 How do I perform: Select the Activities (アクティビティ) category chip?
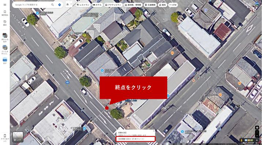113,5
